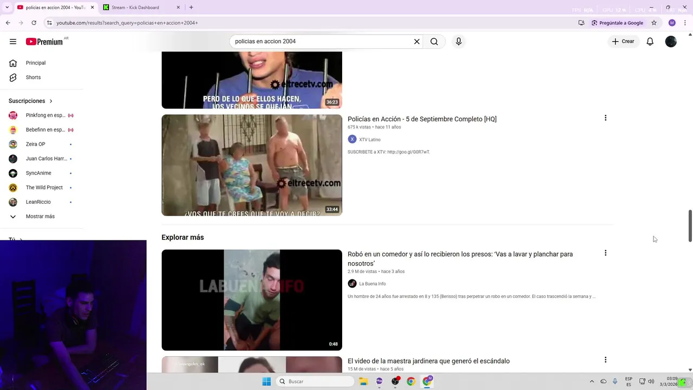Open El video de la maestra jardinera title
This screenshot has width=693, height=390.
coord(428,361)
